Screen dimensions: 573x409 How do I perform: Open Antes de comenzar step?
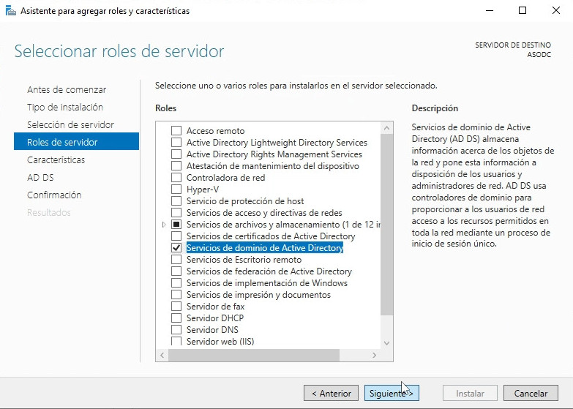click(x=67, y=90)
